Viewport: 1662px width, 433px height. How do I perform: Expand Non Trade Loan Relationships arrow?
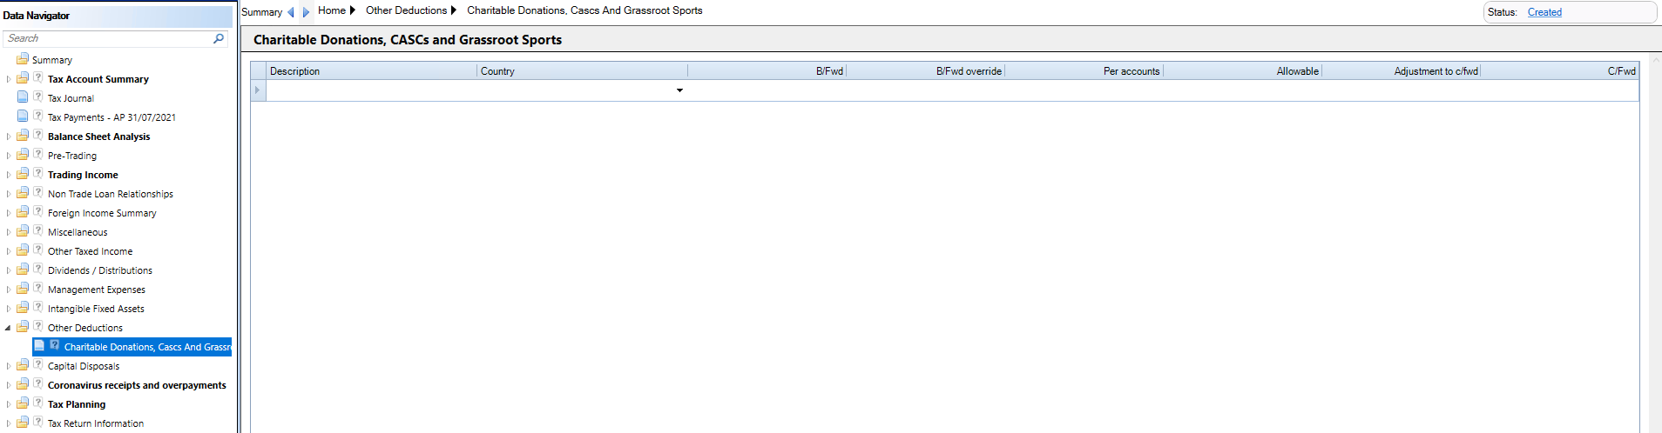tap(9, 194)
